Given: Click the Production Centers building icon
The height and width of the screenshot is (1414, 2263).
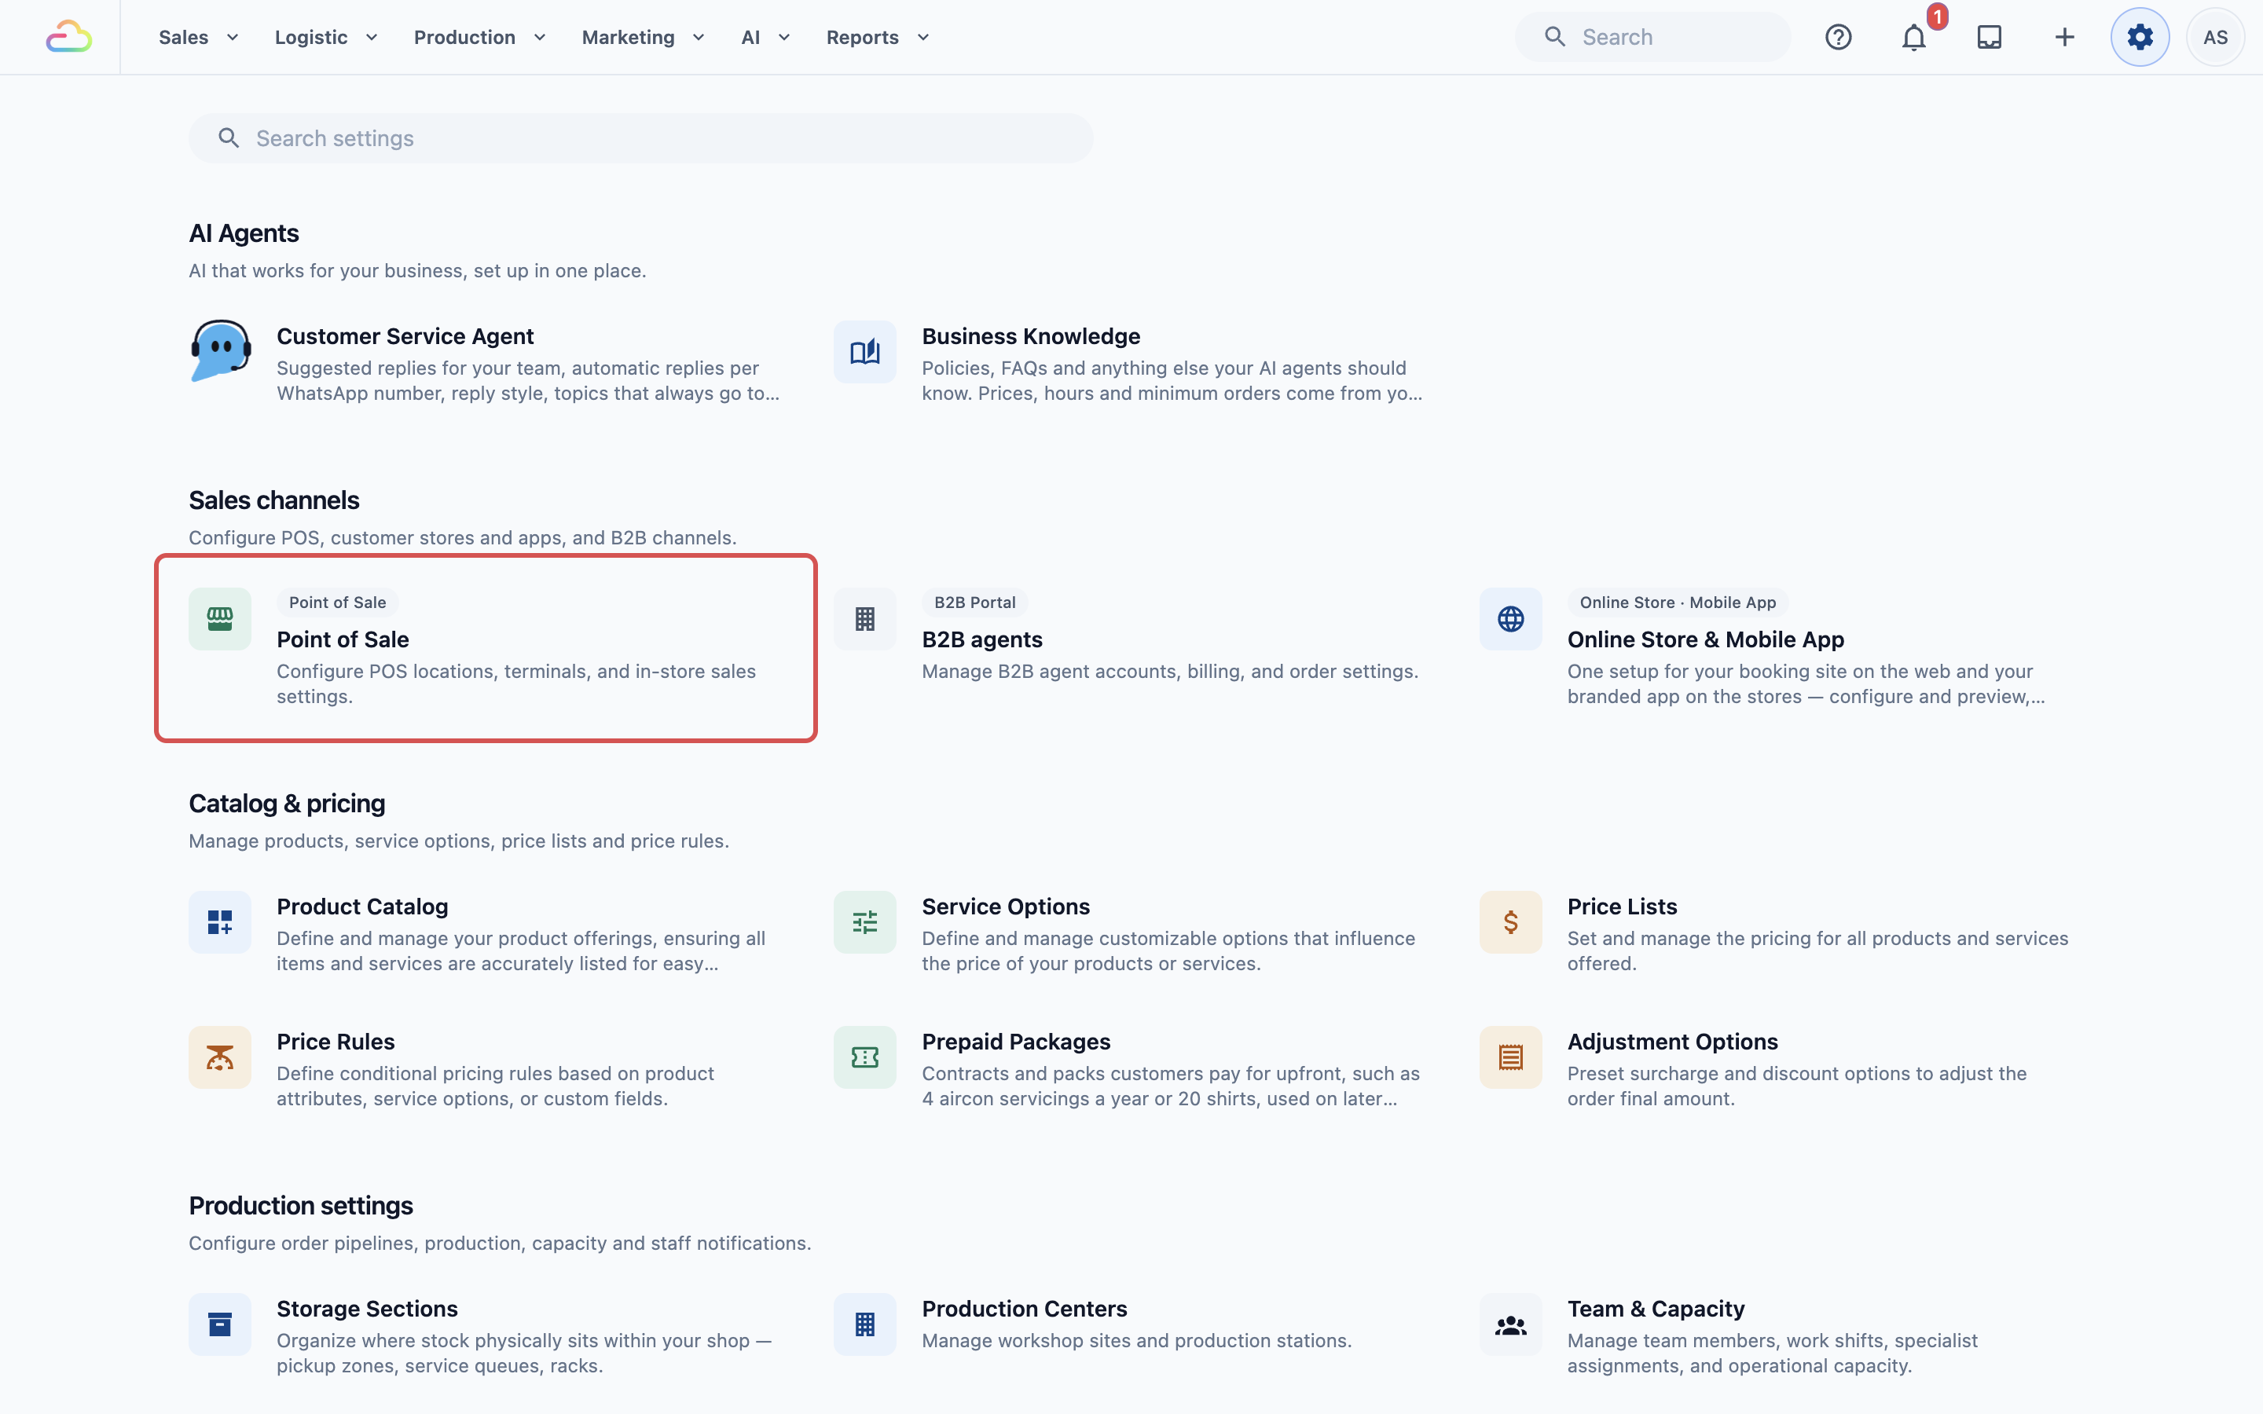Looking at the screenshot, I should (x=865, y=1324).
